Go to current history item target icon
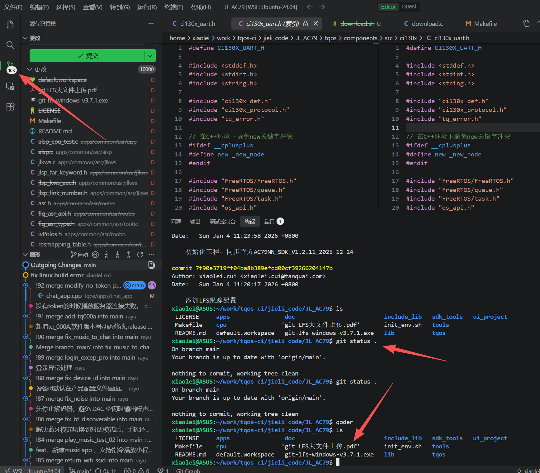Image resolution: width=540 pixels, height=473 pixels. 95,255
